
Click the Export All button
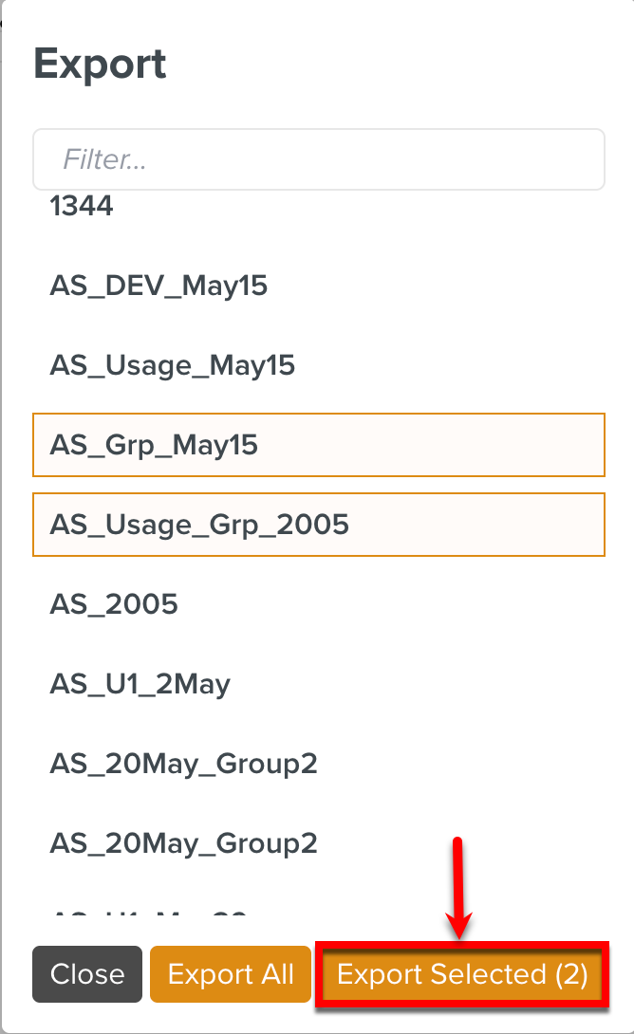tap(231, 974)
